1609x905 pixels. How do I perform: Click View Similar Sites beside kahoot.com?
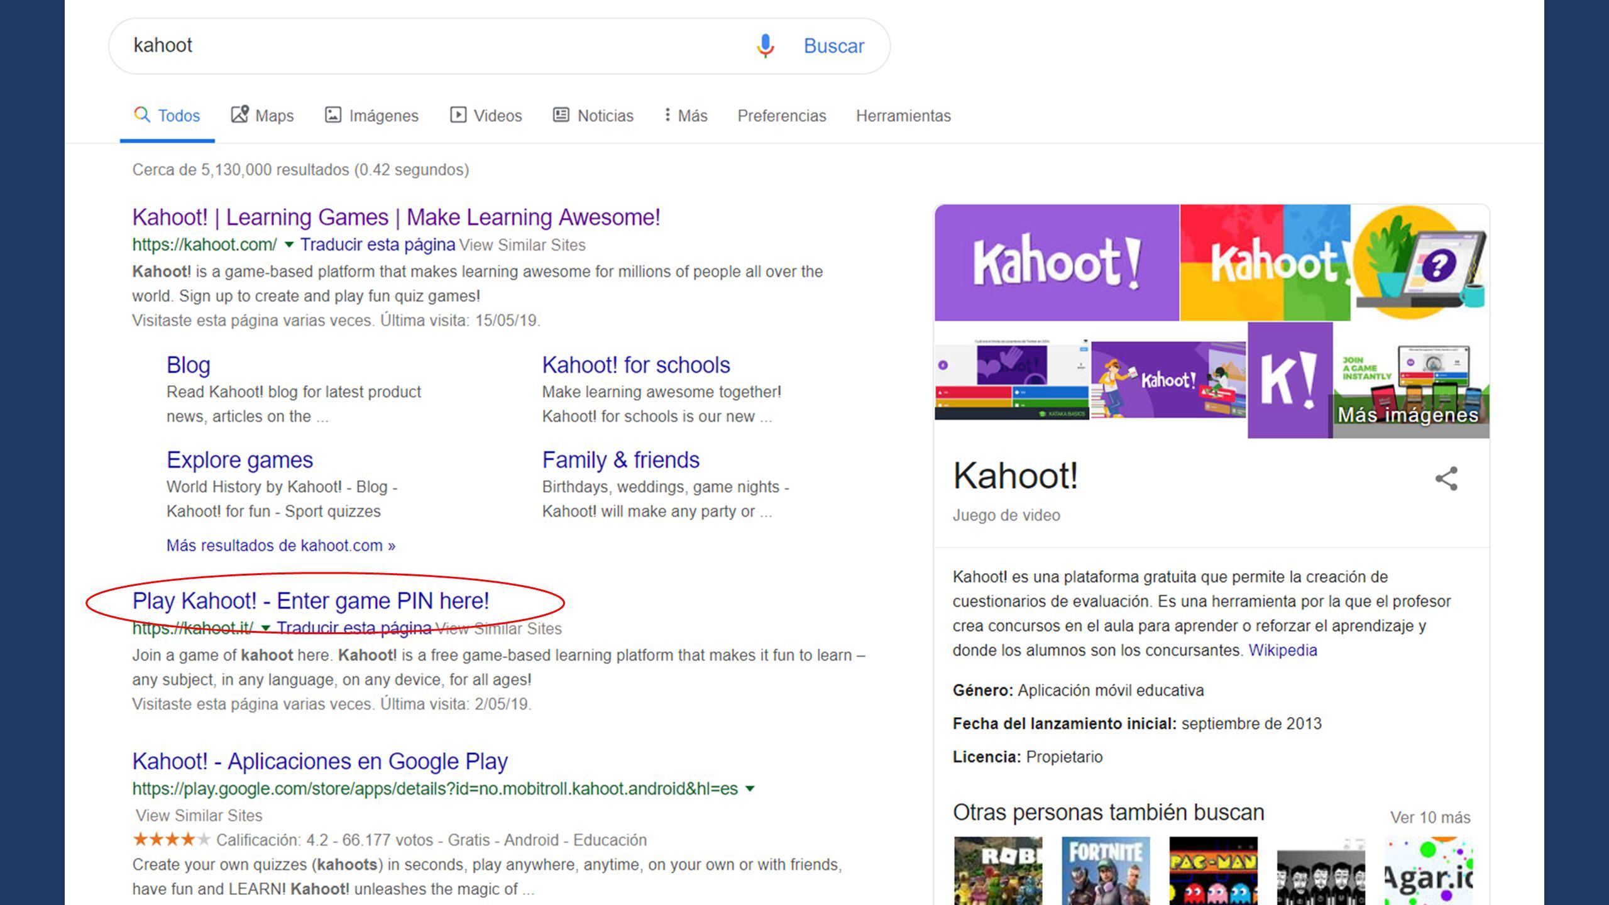pos(522,245)
